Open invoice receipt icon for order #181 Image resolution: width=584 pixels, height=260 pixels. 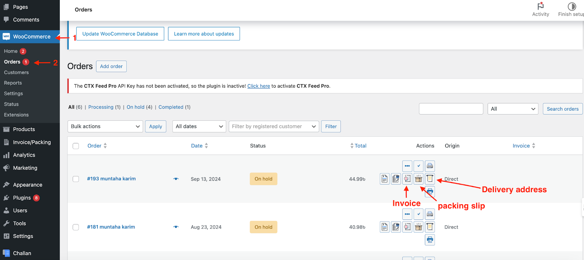click(407, 227)
